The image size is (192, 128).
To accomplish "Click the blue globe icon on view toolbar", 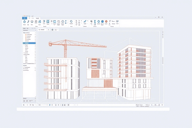I will point(52,29).
